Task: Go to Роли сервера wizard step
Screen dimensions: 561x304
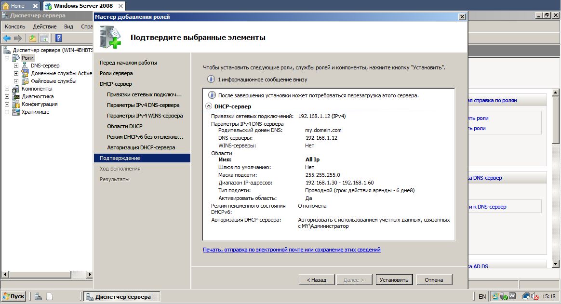Action: (x=116, y=73)
